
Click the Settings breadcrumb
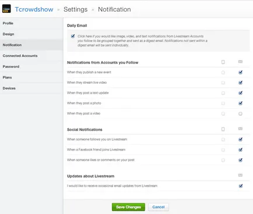click(75, 9)
